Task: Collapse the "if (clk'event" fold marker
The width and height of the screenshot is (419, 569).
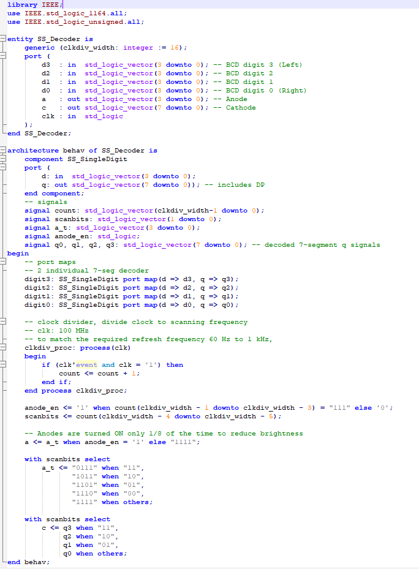Action: pos(2,364)
